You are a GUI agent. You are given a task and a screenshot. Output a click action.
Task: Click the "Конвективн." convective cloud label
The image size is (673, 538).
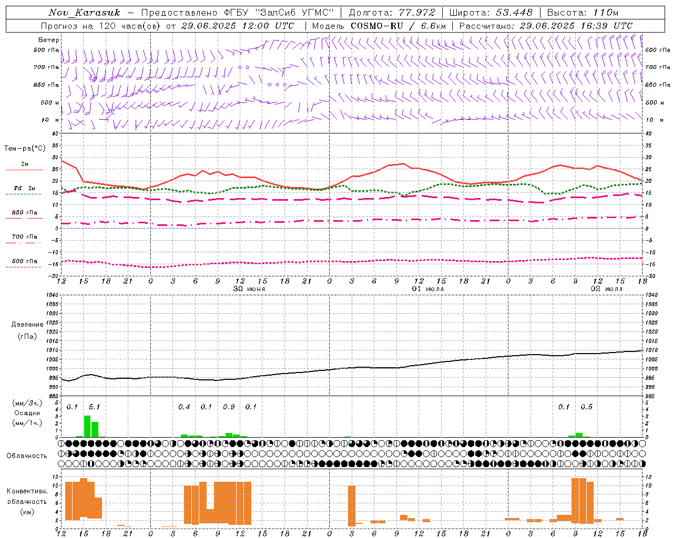pyautogui.click(x=27, y=491)
